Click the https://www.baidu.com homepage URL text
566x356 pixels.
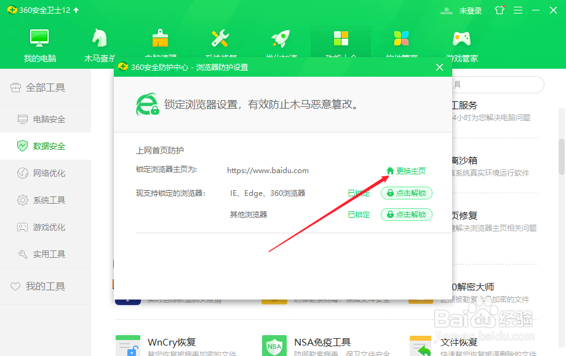(268, 171)
